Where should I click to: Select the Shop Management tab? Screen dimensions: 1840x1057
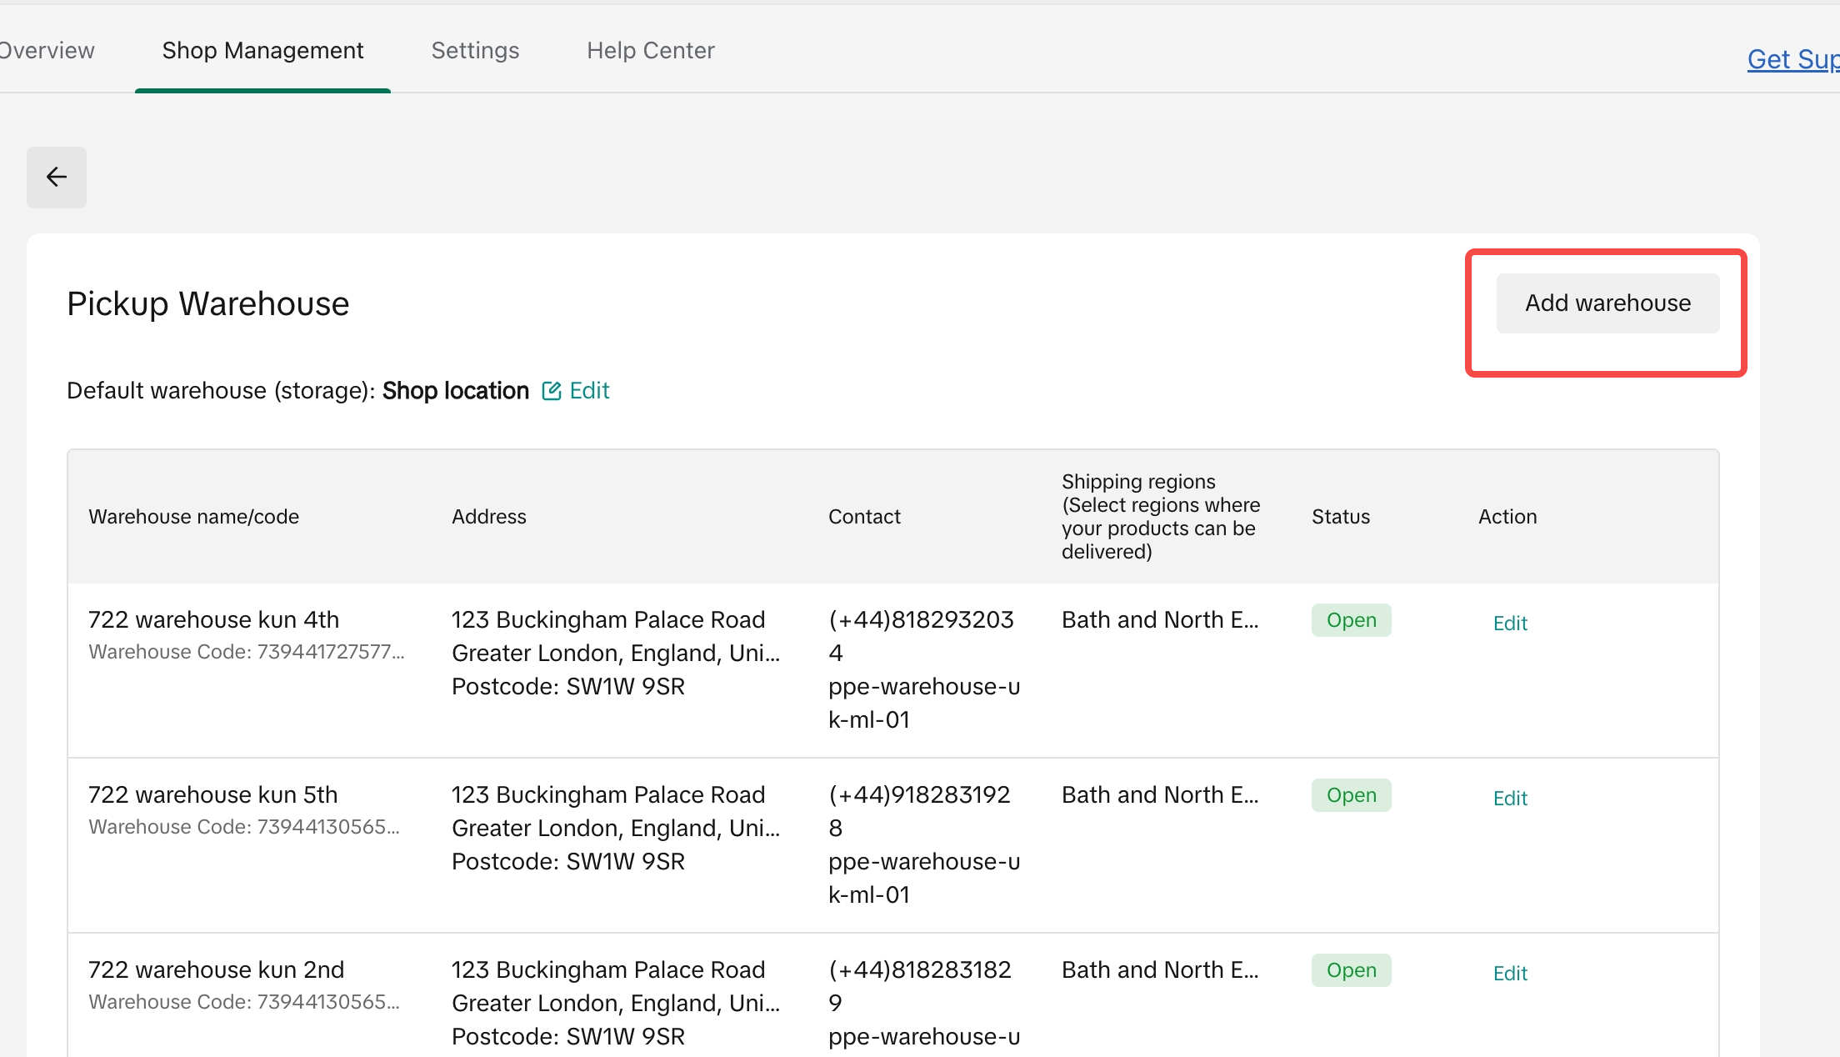coord(262,51)
